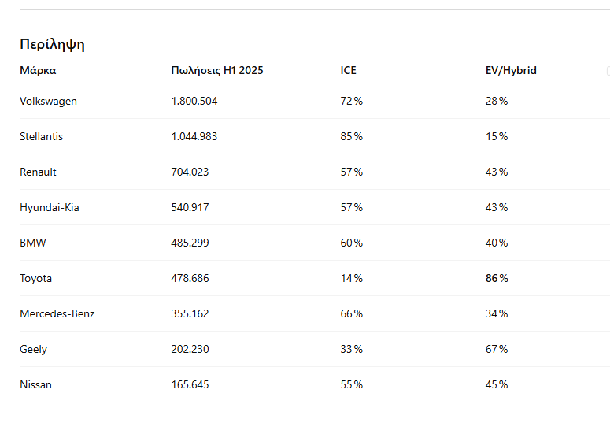Screen dimensions: 610x434
Task: Click the partially visible copy icon beside EV/Hybrid
Action: 608,71
